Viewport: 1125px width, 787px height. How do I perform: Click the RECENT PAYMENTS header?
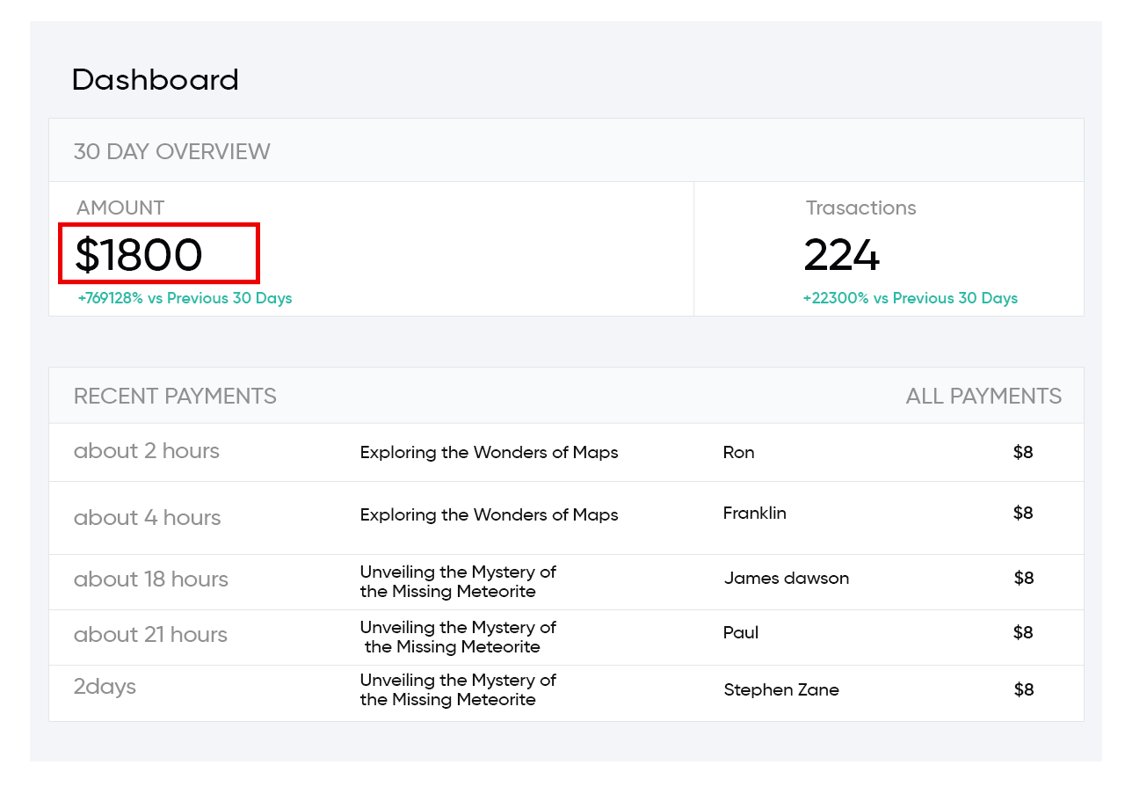[175, 397]
